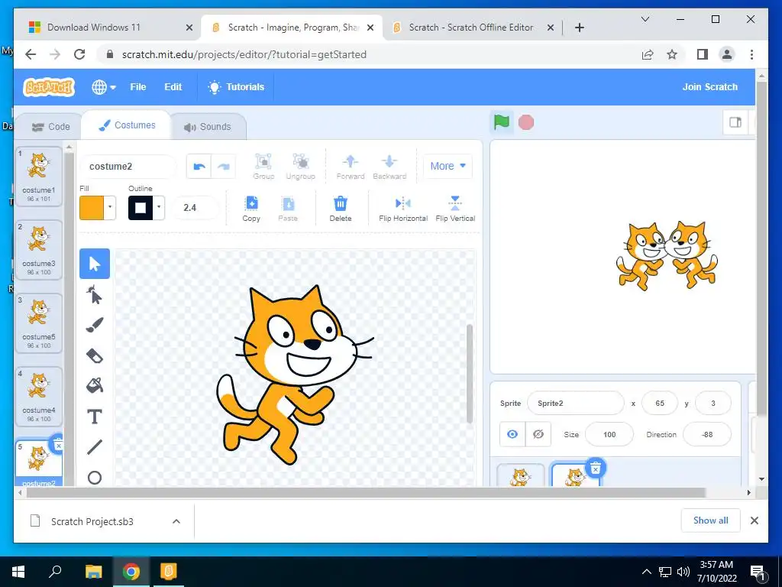Select the costume5 thumbnail
Image resolution: width=782 pixels, height=587 pixels.
(39, 323)
